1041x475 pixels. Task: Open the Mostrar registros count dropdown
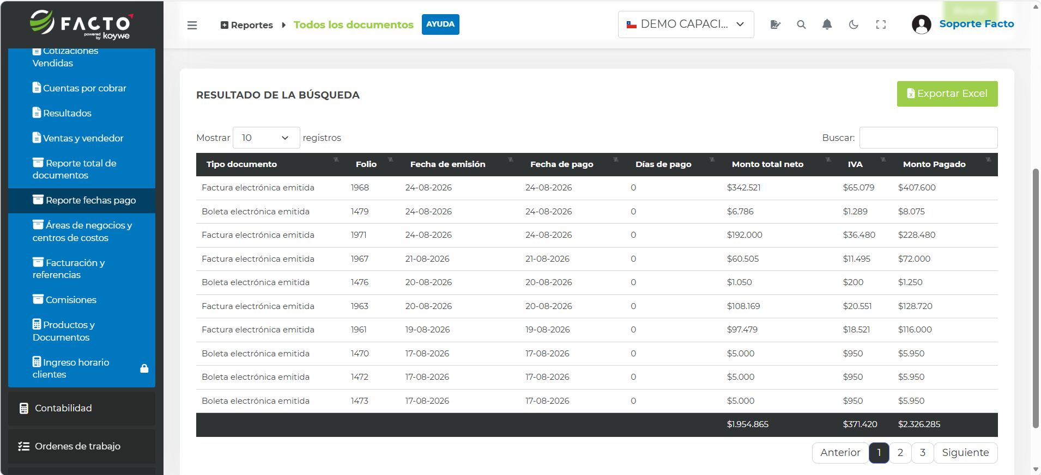click(266, 138)
